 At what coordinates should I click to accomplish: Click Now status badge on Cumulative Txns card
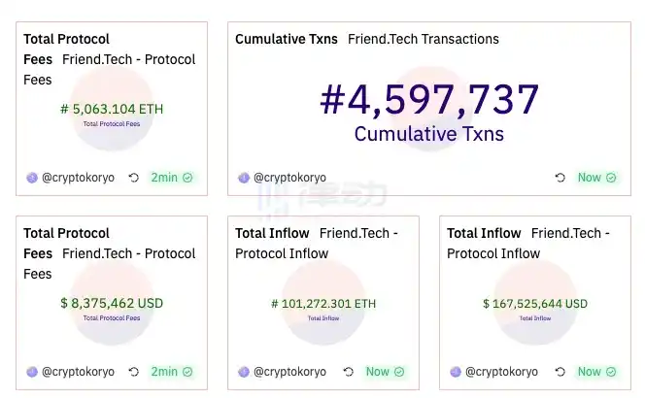[x=596, y=178]
